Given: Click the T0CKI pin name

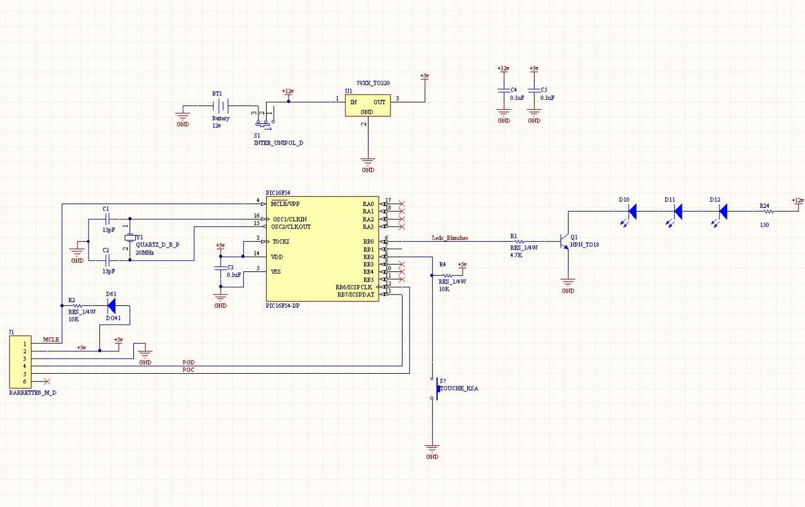Looking at the screenshot, I should (281, 242).
